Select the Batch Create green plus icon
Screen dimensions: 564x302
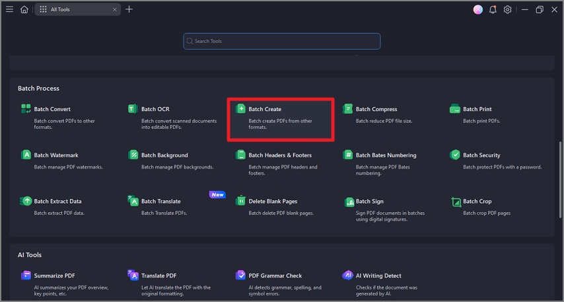[240, 108]
